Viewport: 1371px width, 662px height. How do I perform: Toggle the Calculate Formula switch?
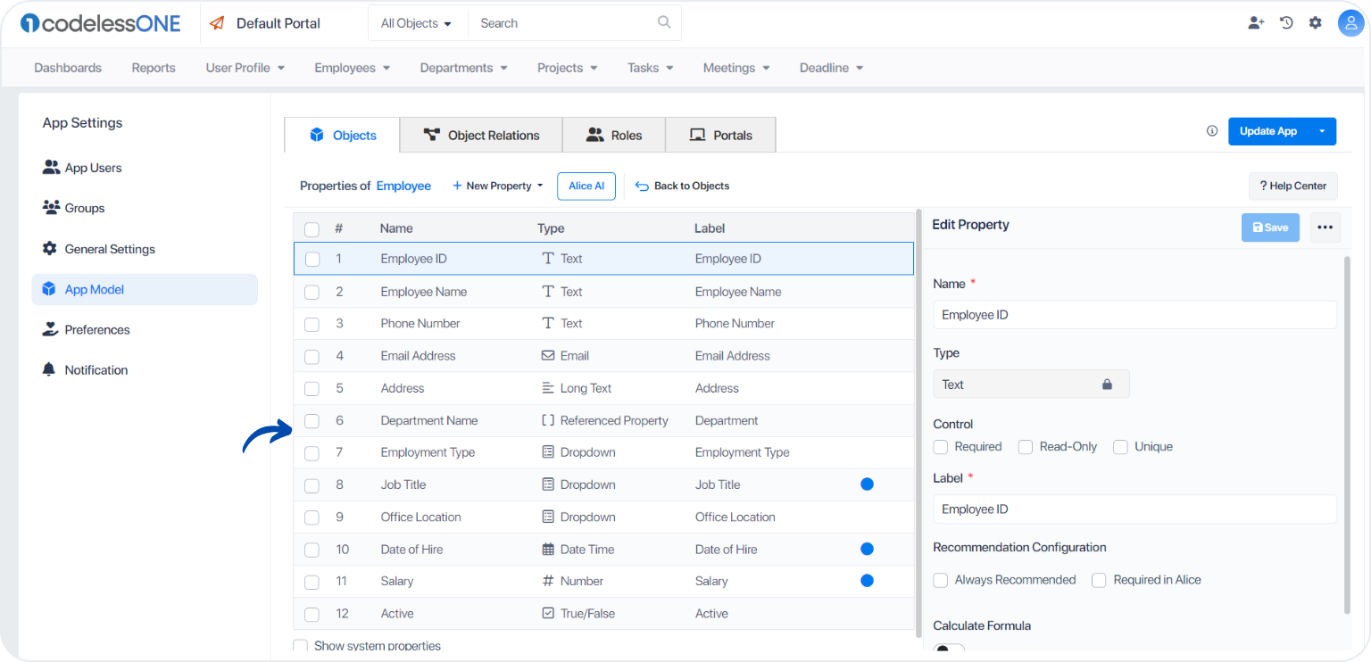pos(949,650)
